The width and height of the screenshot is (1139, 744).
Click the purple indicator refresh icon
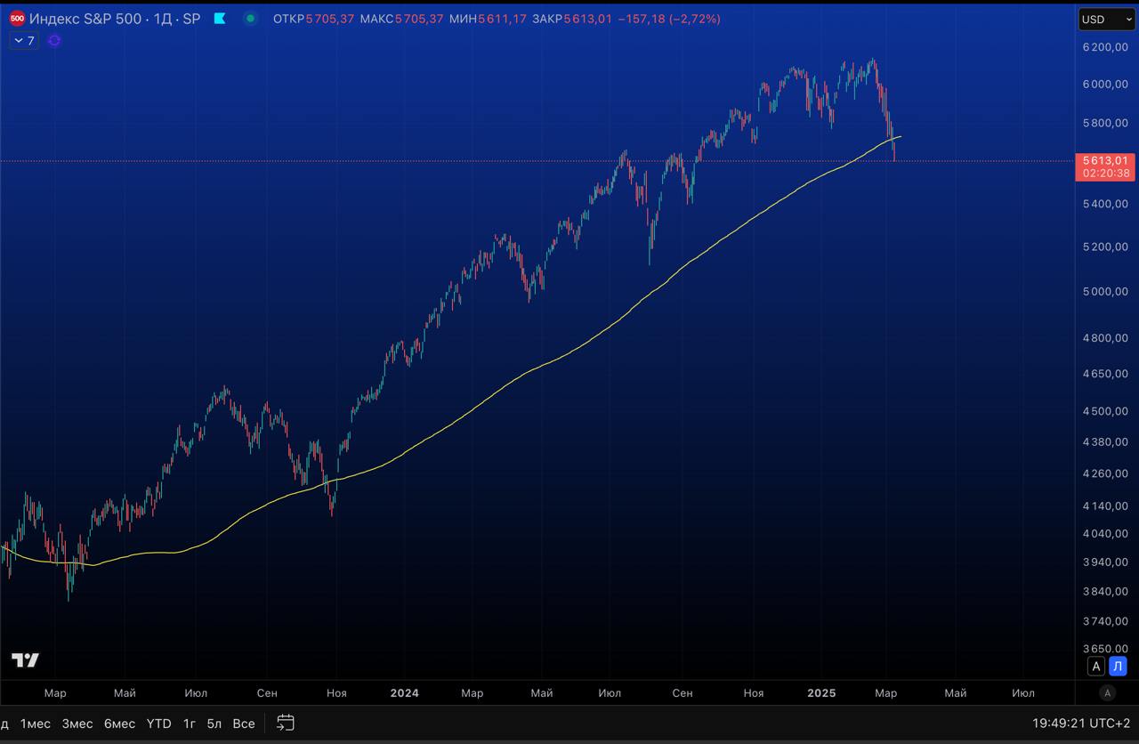[x=54, y=41]
